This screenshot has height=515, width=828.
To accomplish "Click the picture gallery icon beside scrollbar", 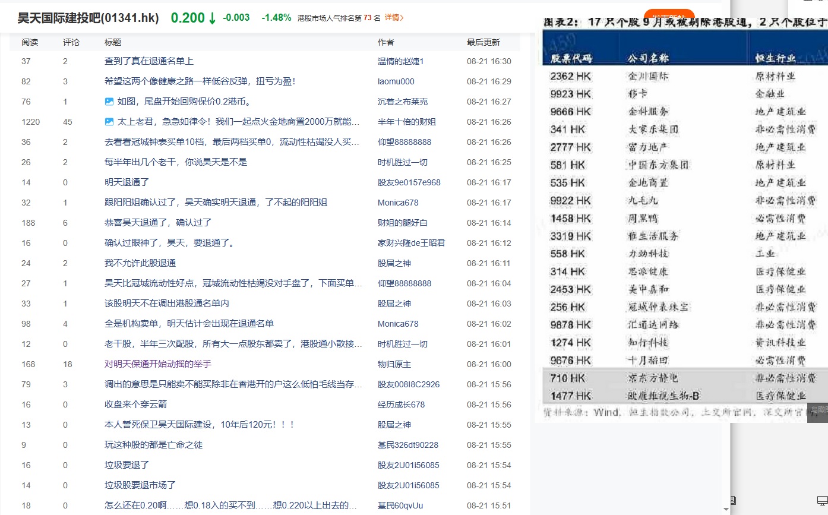I will point(734,501).
